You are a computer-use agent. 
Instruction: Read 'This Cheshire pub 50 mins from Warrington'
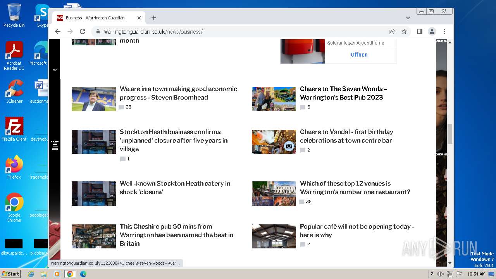click(x=177, y=235)
